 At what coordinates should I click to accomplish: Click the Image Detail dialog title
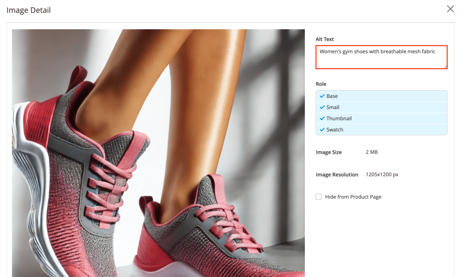coord(28,10)
